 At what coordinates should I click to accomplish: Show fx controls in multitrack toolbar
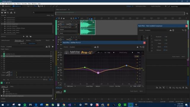(x=59, y=18)
